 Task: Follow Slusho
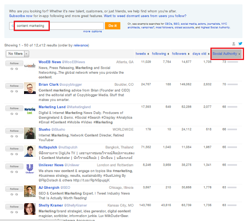point(14,131)
